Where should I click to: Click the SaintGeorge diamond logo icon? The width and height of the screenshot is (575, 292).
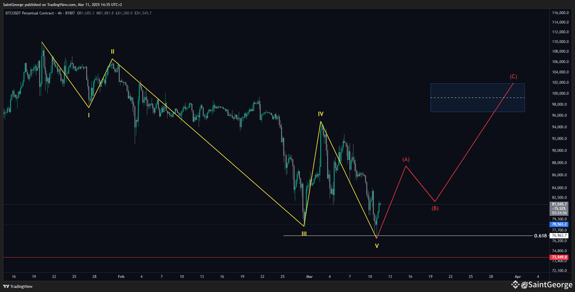[x=515, y=285]
